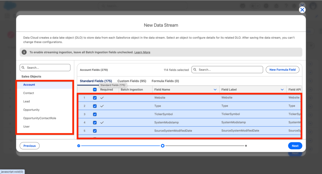This screenshot has height=174, width=322.
Task: Toggle the select-all fields header checkbox
Action: 95,90
